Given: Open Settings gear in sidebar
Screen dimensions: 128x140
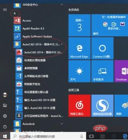Looking at the screenshot, I should (5, 116).
